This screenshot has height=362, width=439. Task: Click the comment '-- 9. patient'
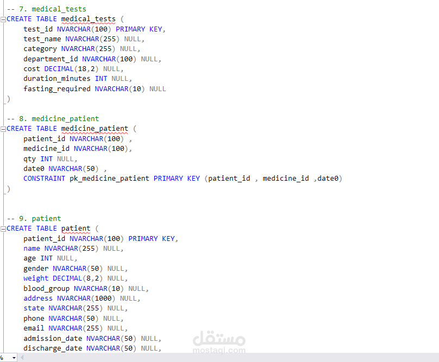click(34, 219)
